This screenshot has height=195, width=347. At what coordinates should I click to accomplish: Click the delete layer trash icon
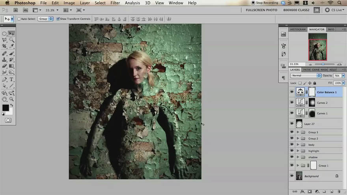coord(339,191)
